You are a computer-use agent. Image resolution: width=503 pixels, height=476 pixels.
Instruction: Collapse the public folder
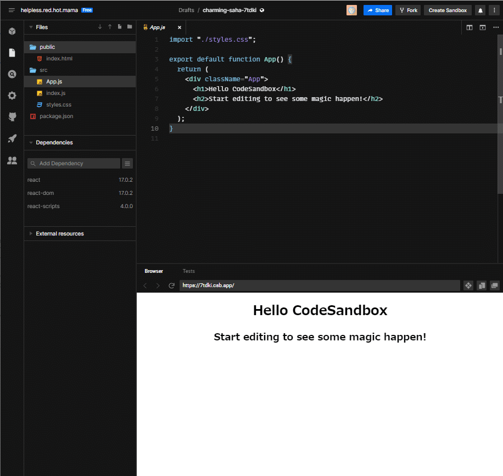click(x=80, y=47)
